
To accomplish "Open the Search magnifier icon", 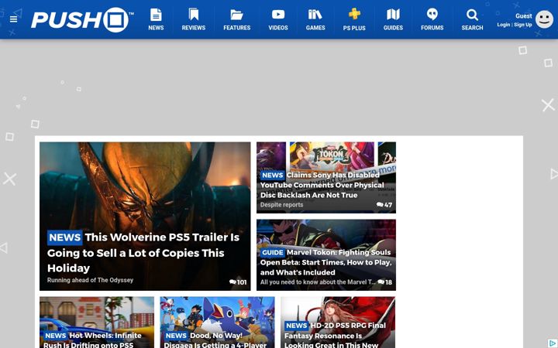I will click(472, 15).
